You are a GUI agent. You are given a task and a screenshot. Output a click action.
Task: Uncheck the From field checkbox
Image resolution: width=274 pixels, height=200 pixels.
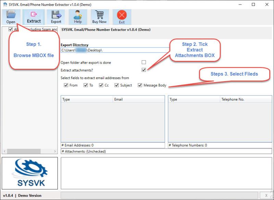pyautogui.click(x=66, y=85)
